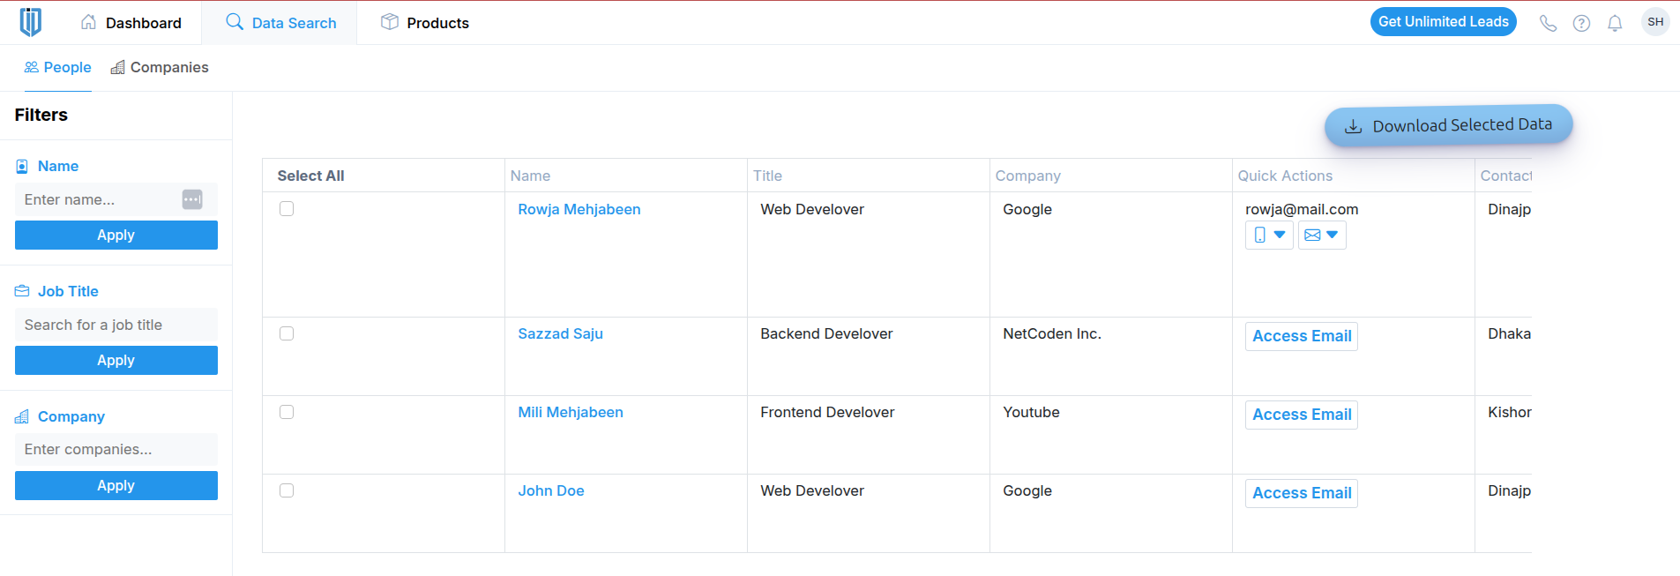Switch to the Companies tab
1680x576 pixels.
click(x=160, y=68)
